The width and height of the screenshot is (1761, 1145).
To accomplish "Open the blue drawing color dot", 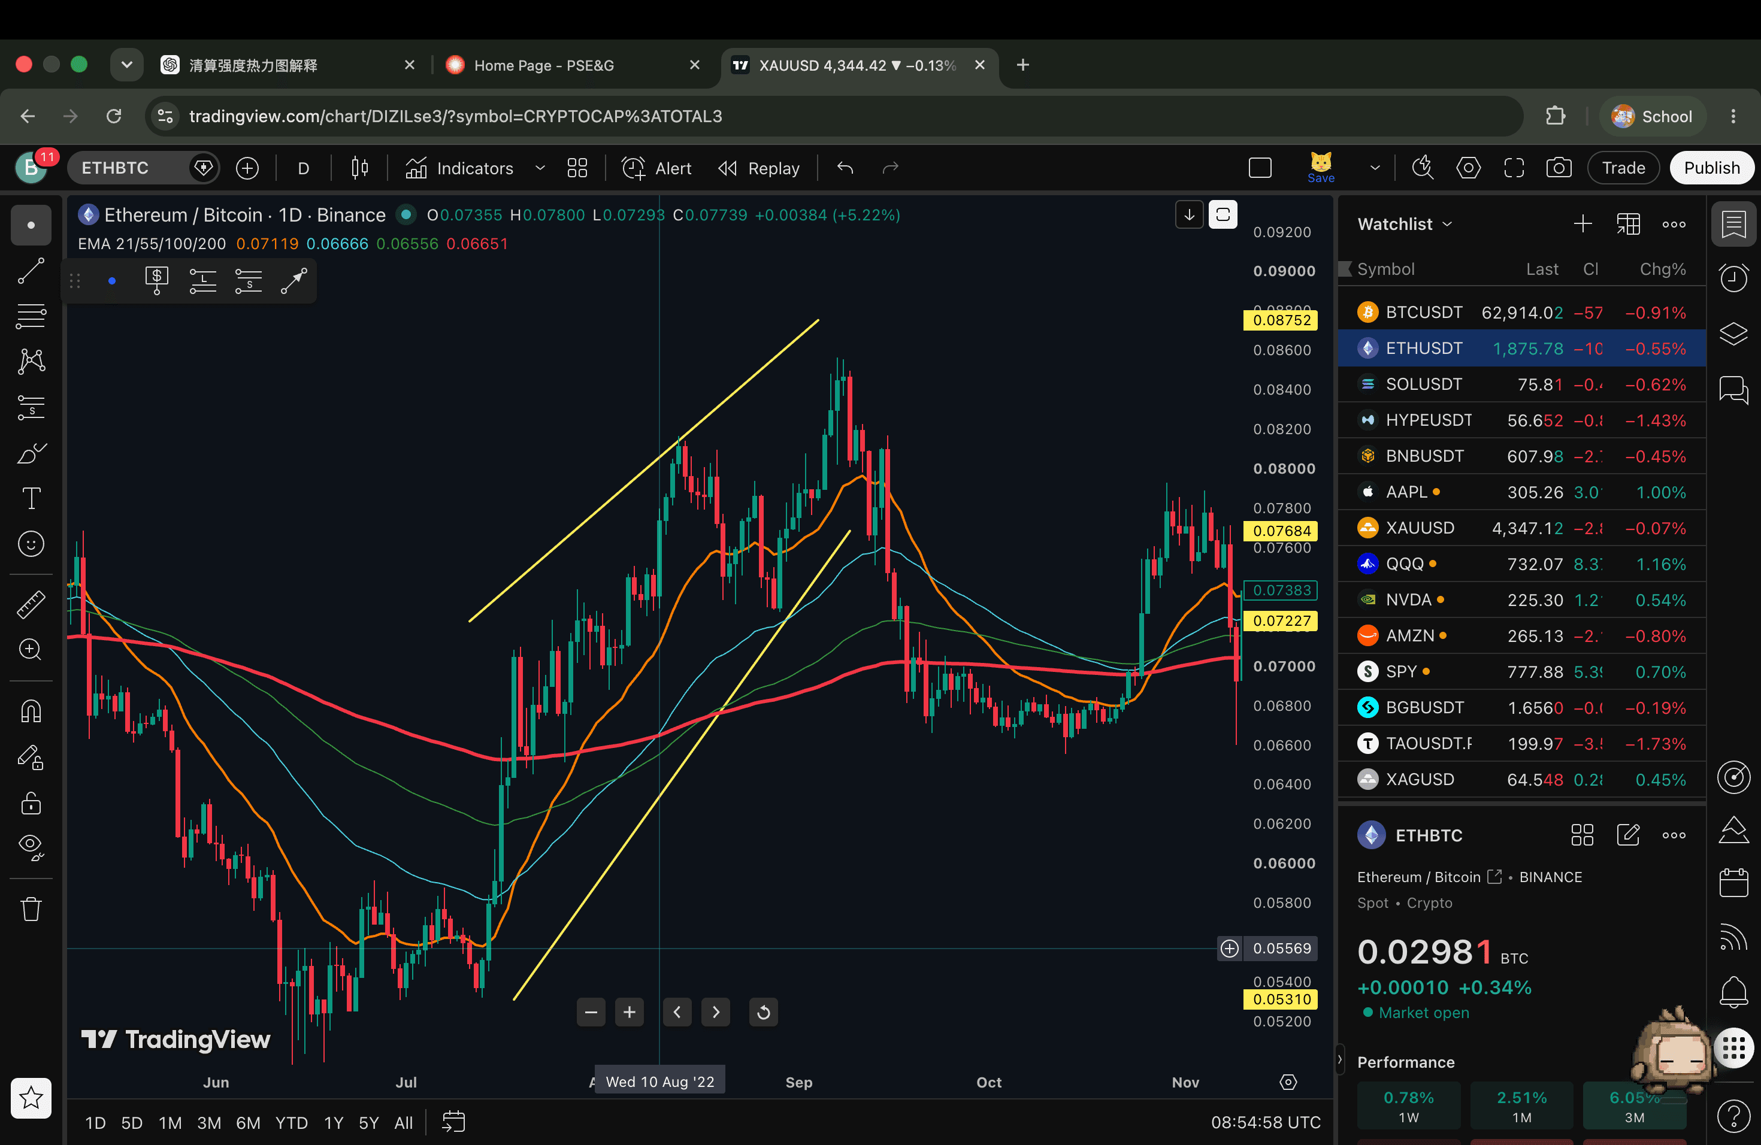I will pyautogui.click(x=112, y=280).
